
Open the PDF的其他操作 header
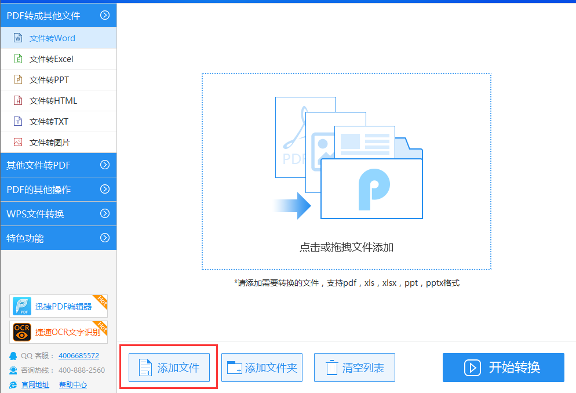pyautogui.click(x=59, y=189)
